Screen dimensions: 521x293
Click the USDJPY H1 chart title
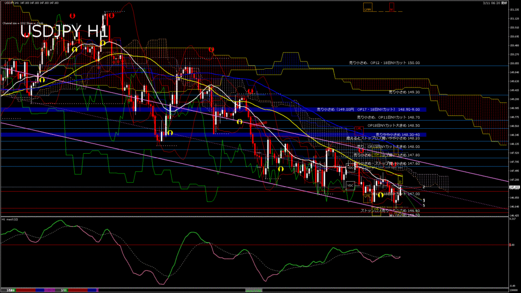(x=64, y=31)
